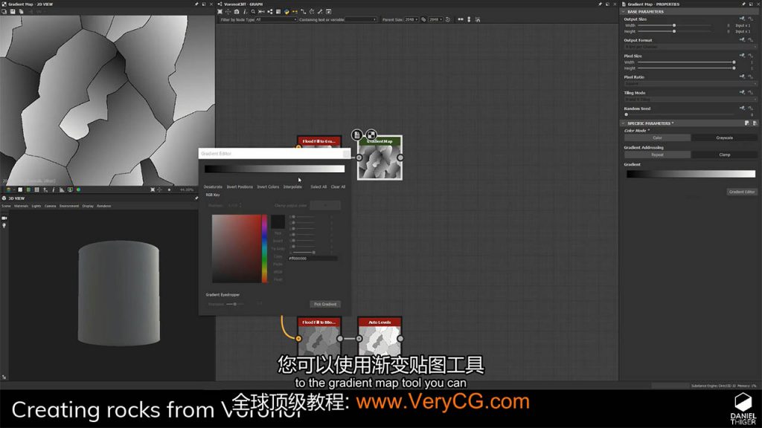The height and width of the screenshot is (428, 762).
Task: Click the camera icon in 3D View sidebar
Action: [4, 218]
